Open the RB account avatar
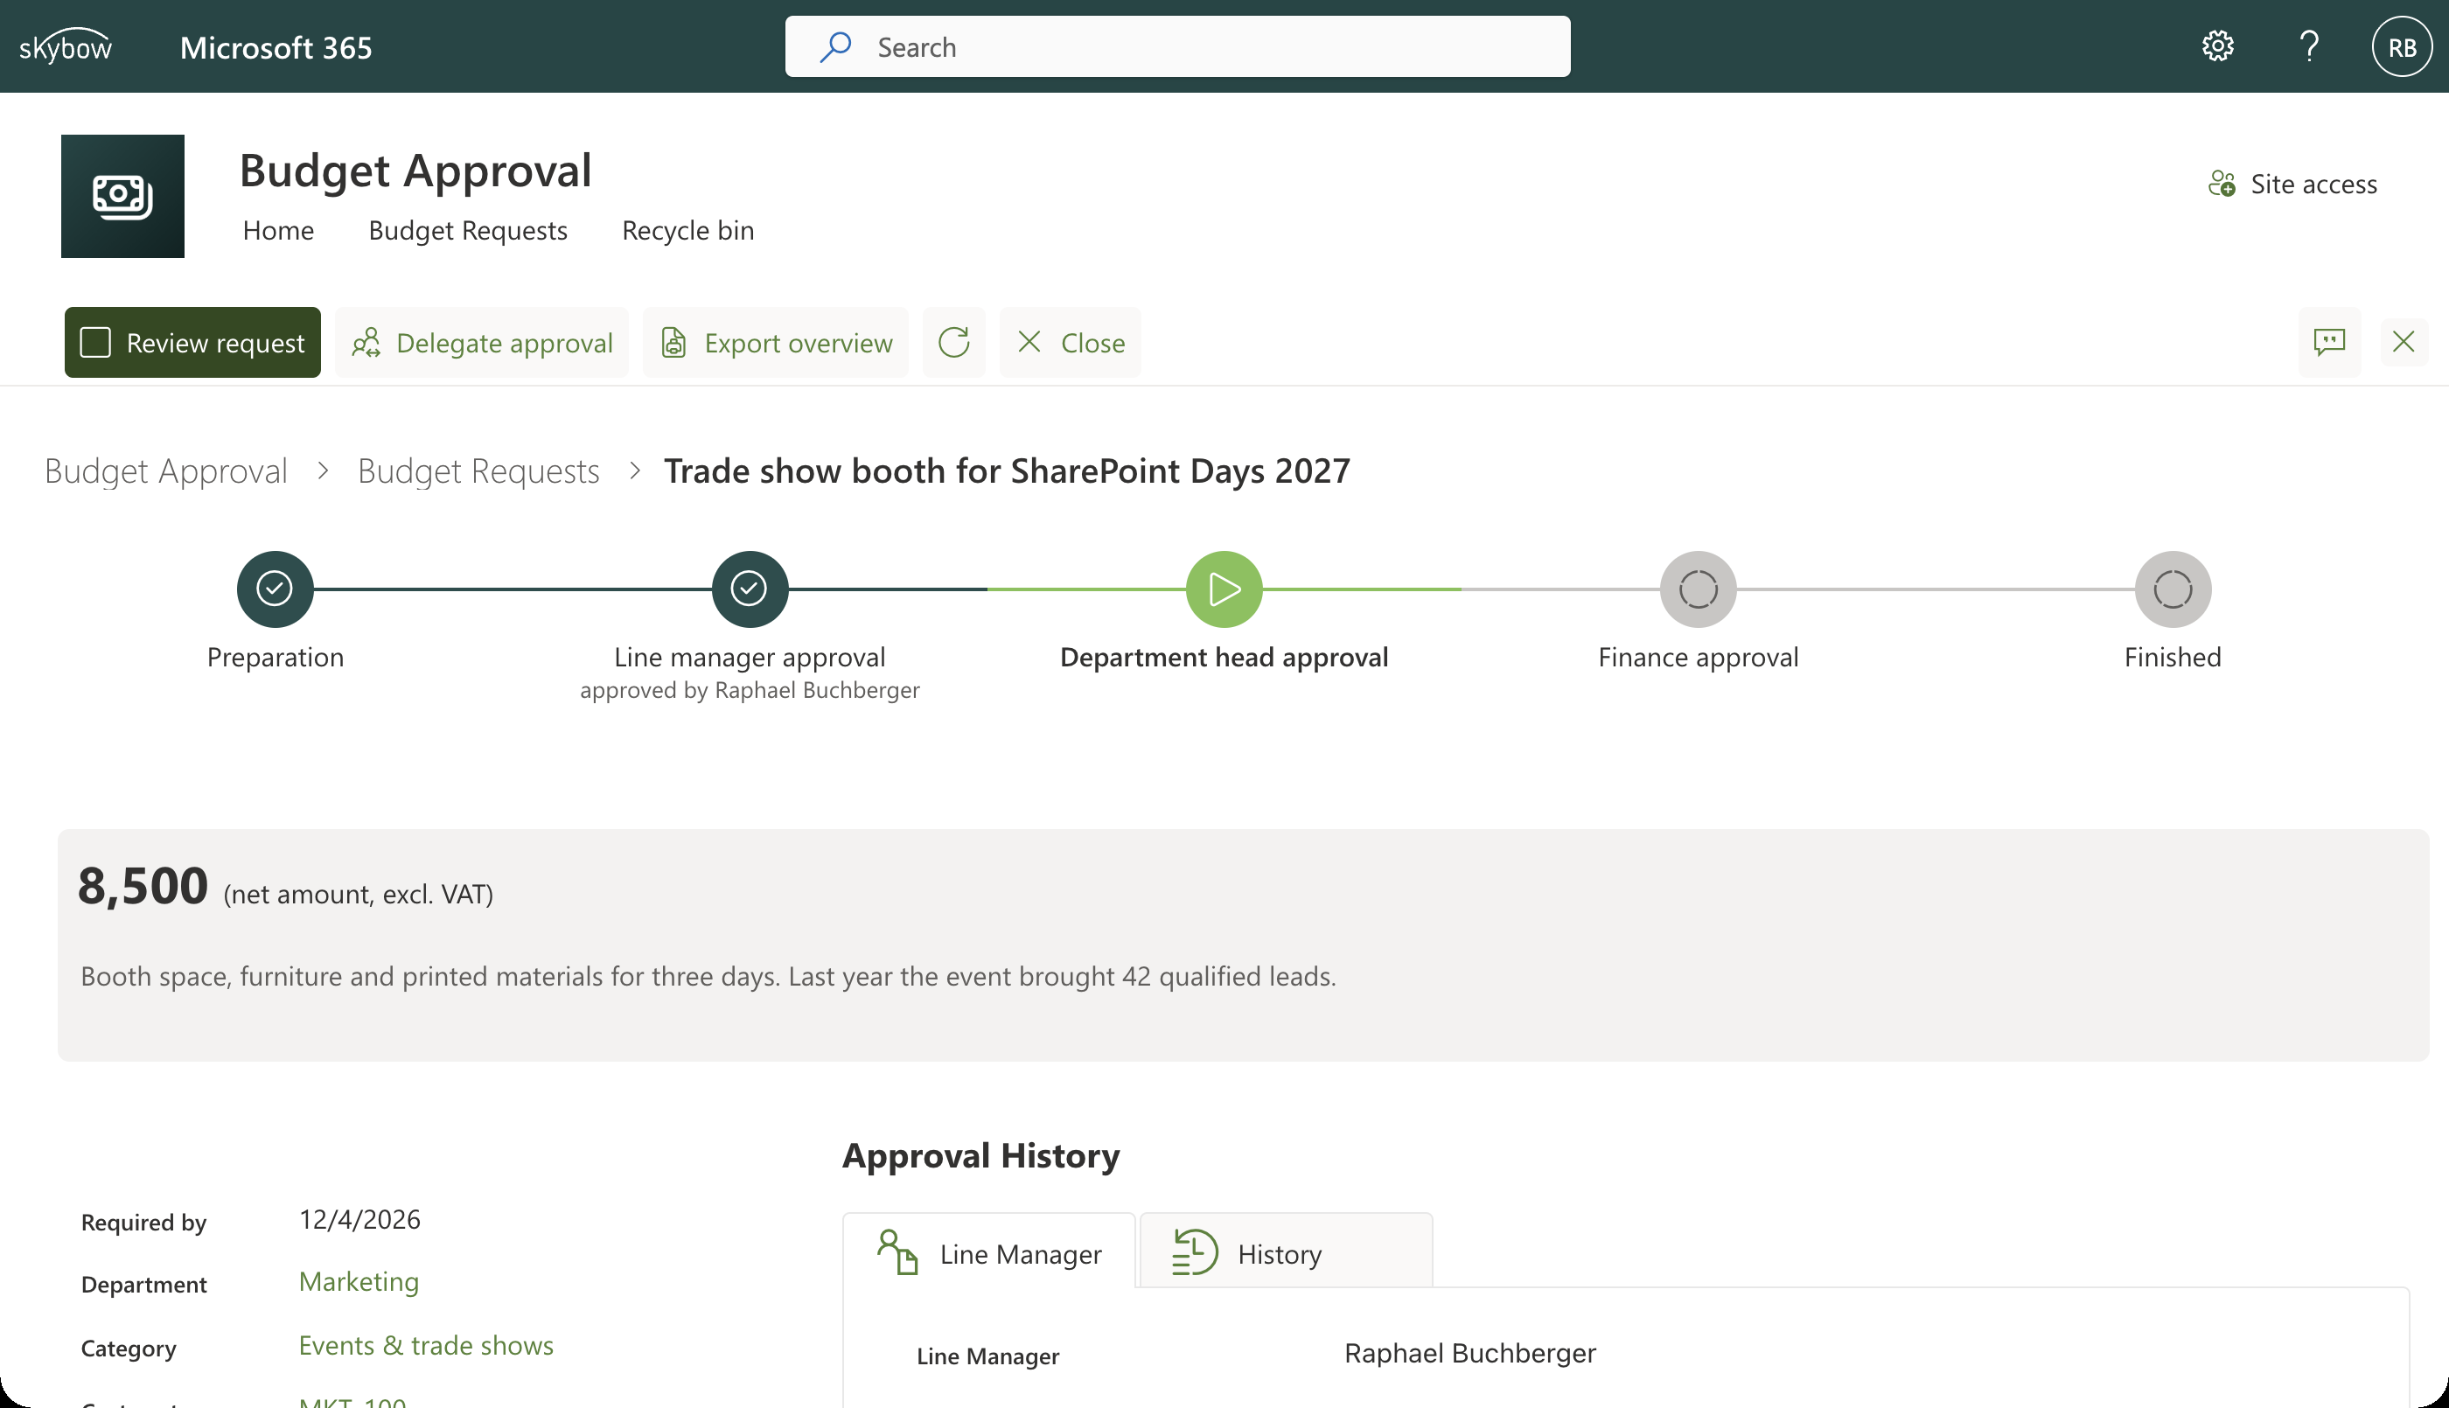This screenshot has width=2449, height=1408. [x=2402, y=46]
